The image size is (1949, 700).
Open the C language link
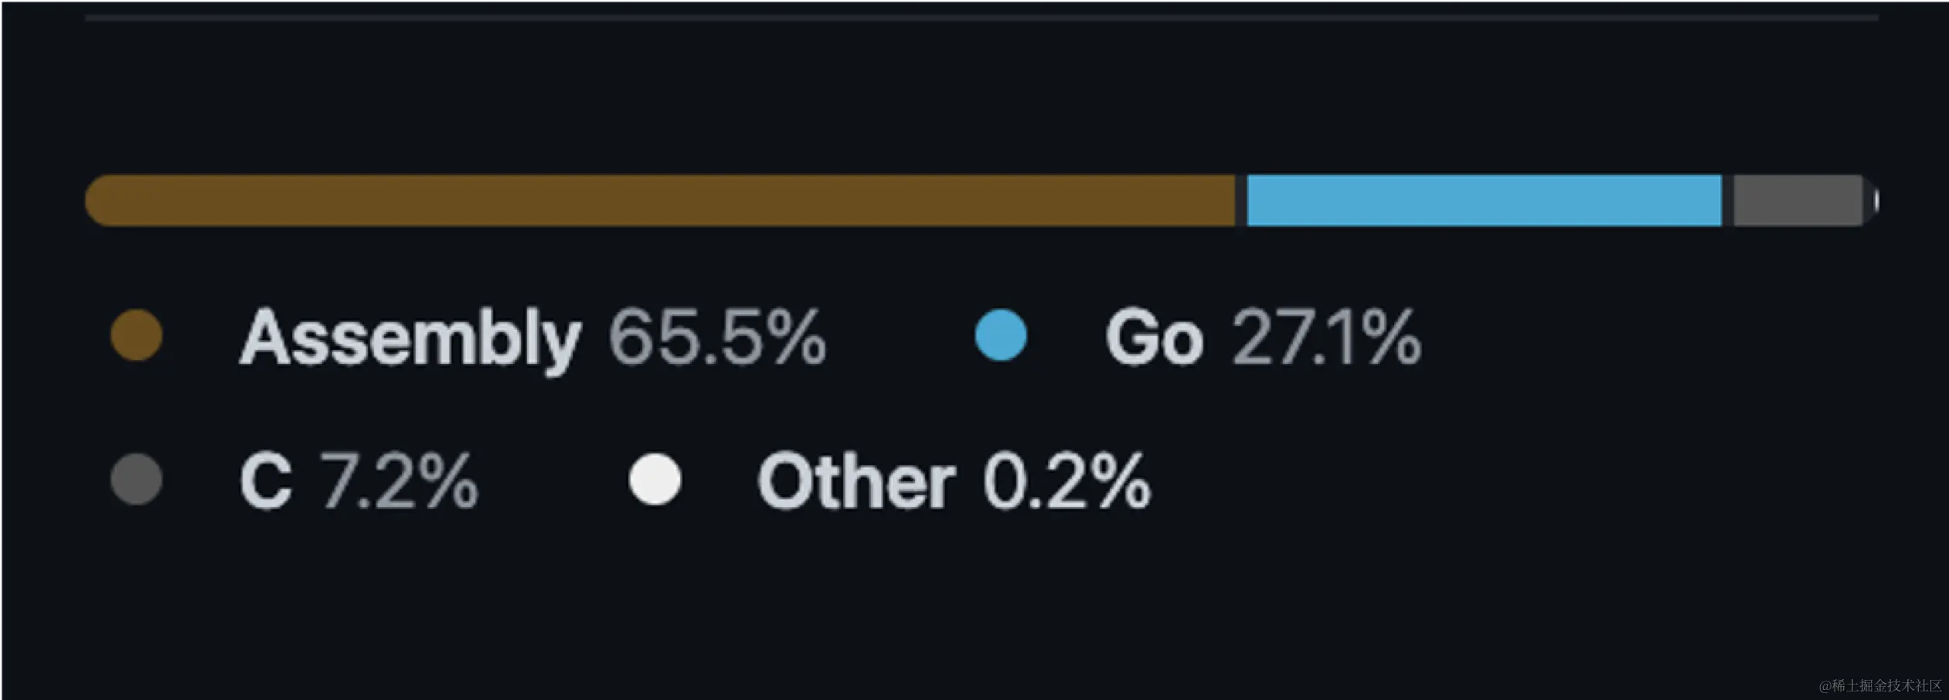click(266, 481)
